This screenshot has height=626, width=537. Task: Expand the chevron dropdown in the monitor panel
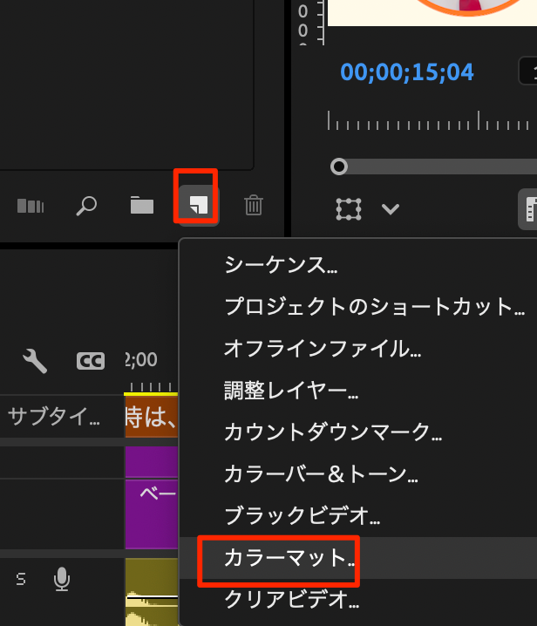click(x=390, y=208)
